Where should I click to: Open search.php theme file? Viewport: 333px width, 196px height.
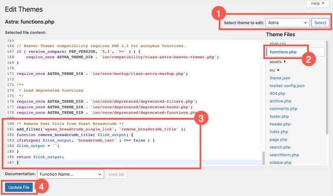coord(280,147)
